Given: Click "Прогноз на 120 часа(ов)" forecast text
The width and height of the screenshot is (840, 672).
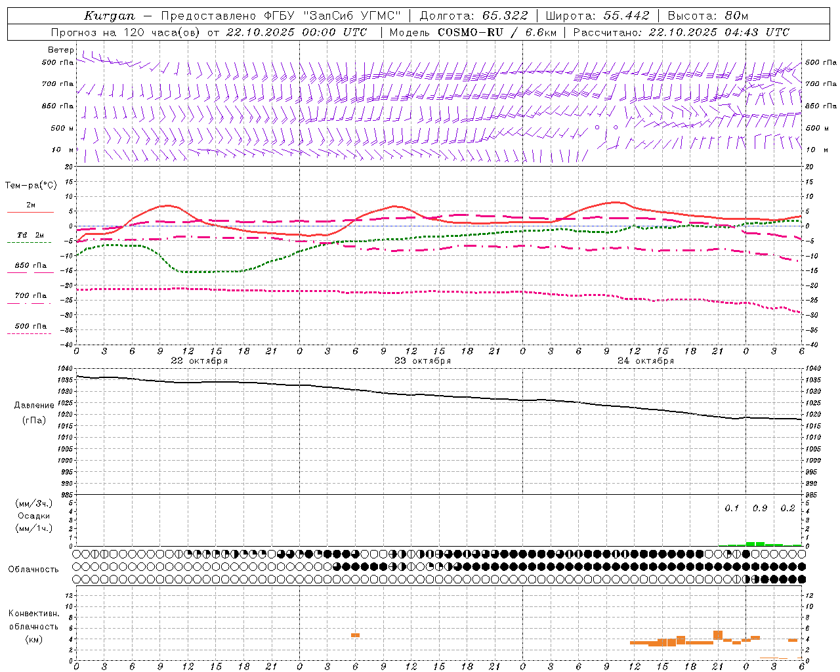Looking at the screenshot, I should pyautogui.click(x=126, y=32).
